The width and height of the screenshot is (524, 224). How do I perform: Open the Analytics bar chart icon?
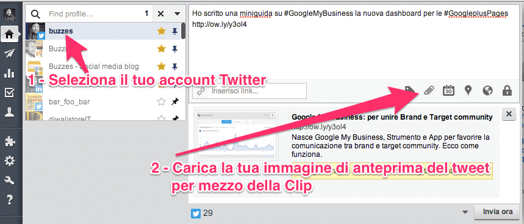(9, 73)
